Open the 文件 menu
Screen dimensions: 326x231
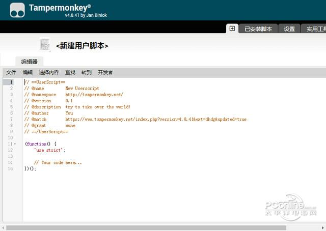tap(11, 72)
